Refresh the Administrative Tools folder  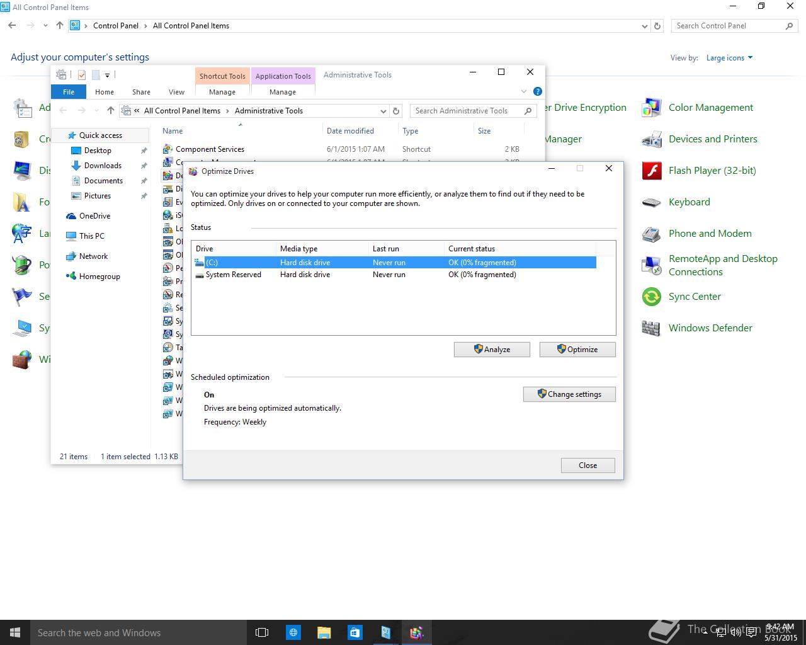tap(396, 111)
